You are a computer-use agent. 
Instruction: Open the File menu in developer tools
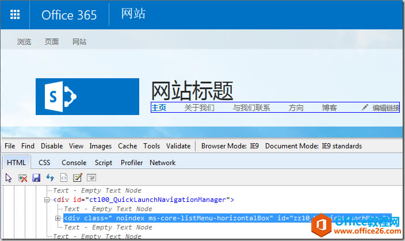coord(10,146)
